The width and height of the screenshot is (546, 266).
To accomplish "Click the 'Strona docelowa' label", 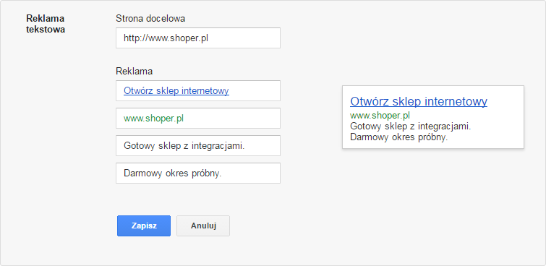I will click(150, 19).
